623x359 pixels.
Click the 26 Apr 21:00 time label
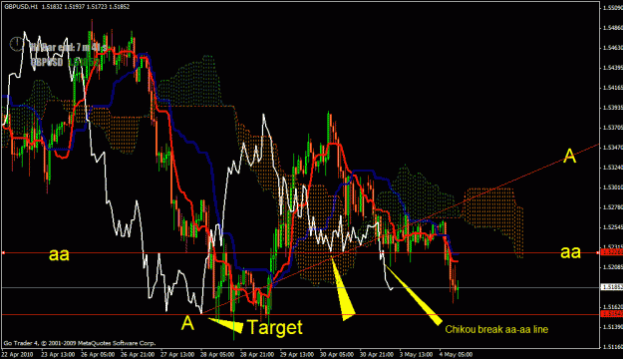click(138, 354)
